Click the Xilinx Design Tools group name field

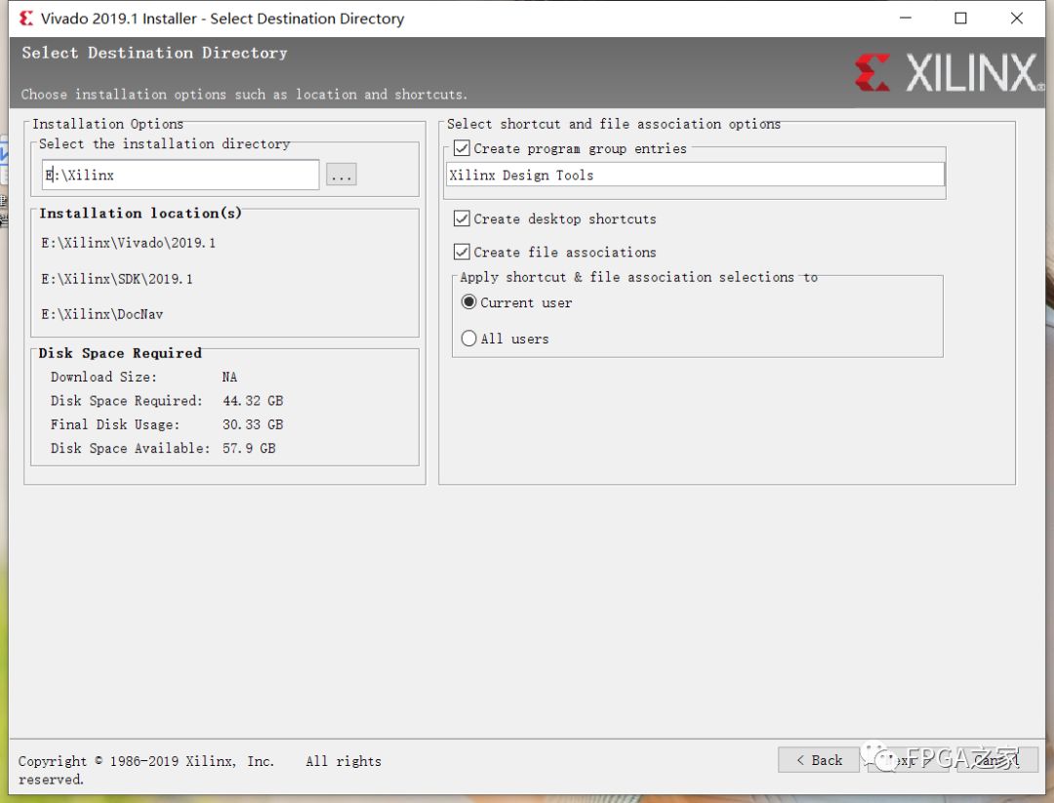(x=695, y=175)
